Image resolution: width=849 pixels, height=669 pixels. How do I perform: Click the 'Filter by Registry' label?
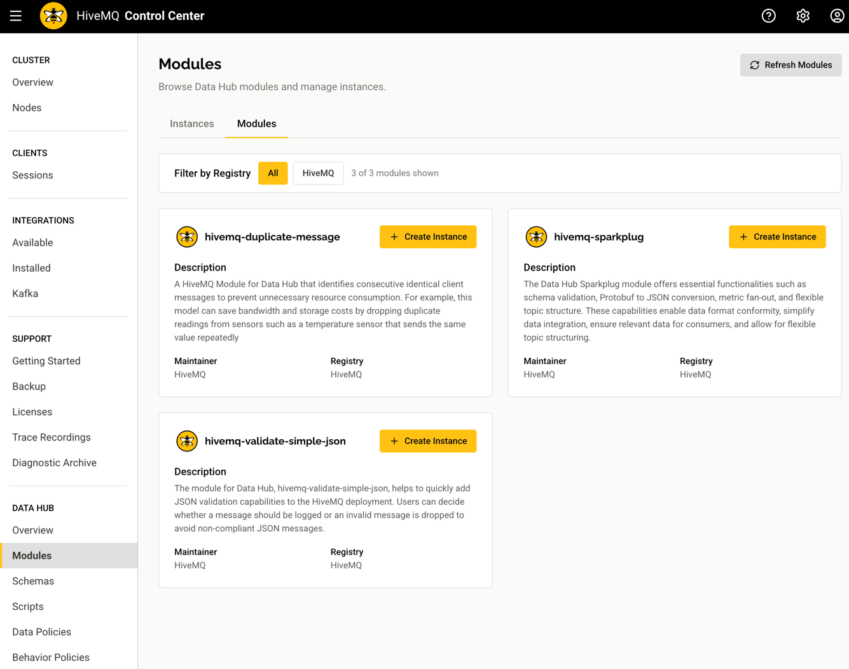click(x=212, y=173)
